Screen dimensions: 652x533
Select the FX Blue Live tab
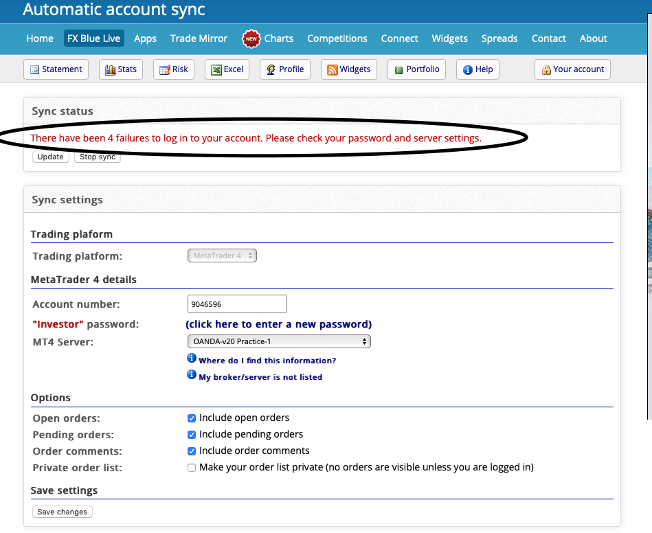point(94,38)
